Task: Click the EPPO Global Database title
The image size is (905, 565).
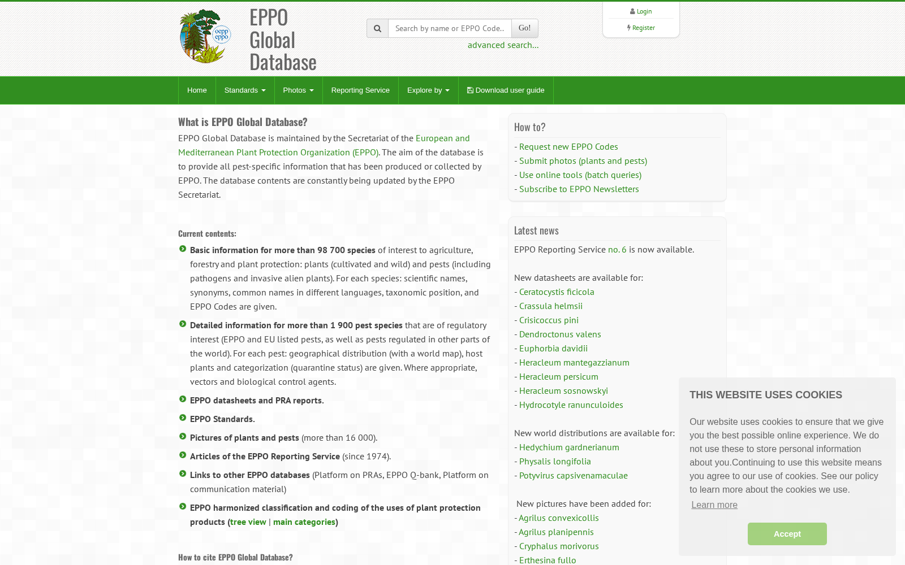Action: (x=283, y=40)
